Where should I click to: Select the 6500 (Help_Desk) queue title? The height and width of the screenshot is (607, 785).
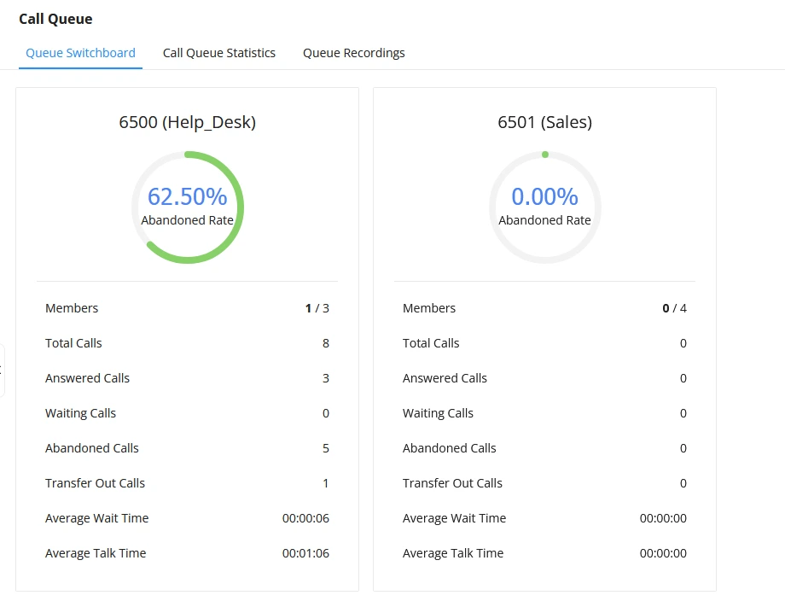(187, 122)
